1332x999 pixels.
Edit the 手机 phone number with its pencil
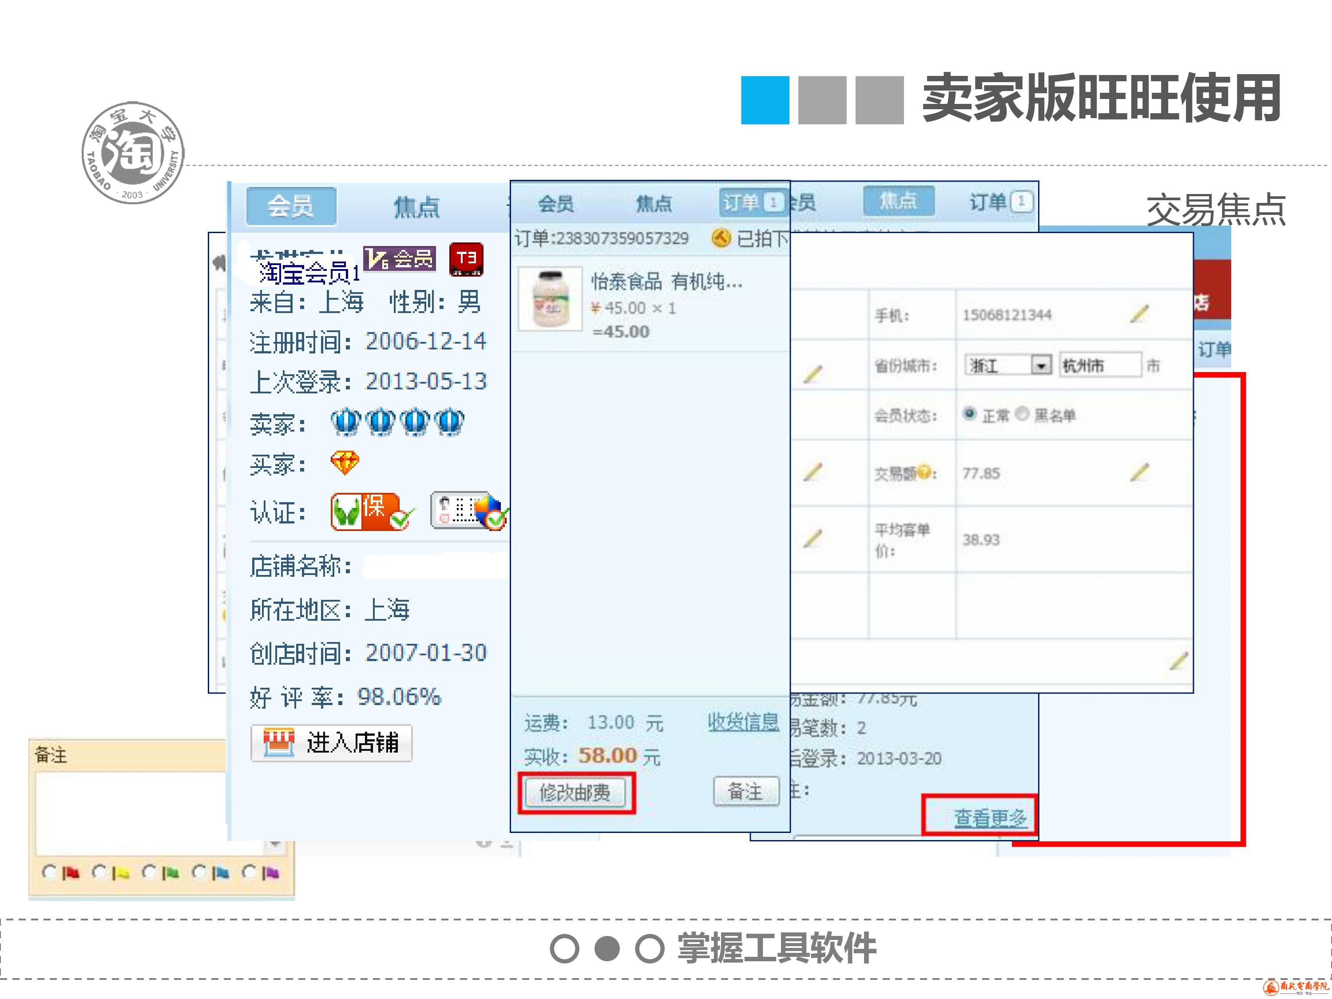tap(1139, 314)
